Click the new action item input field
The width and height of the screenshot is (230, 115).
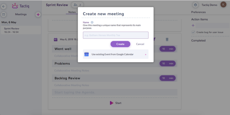click(x=212, y=25)
